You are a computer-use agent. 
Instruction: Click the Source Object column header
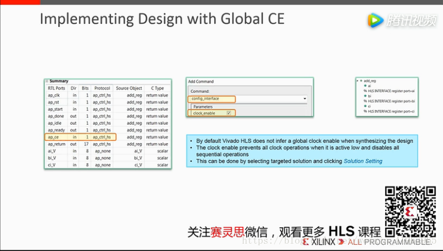(129, 88)
